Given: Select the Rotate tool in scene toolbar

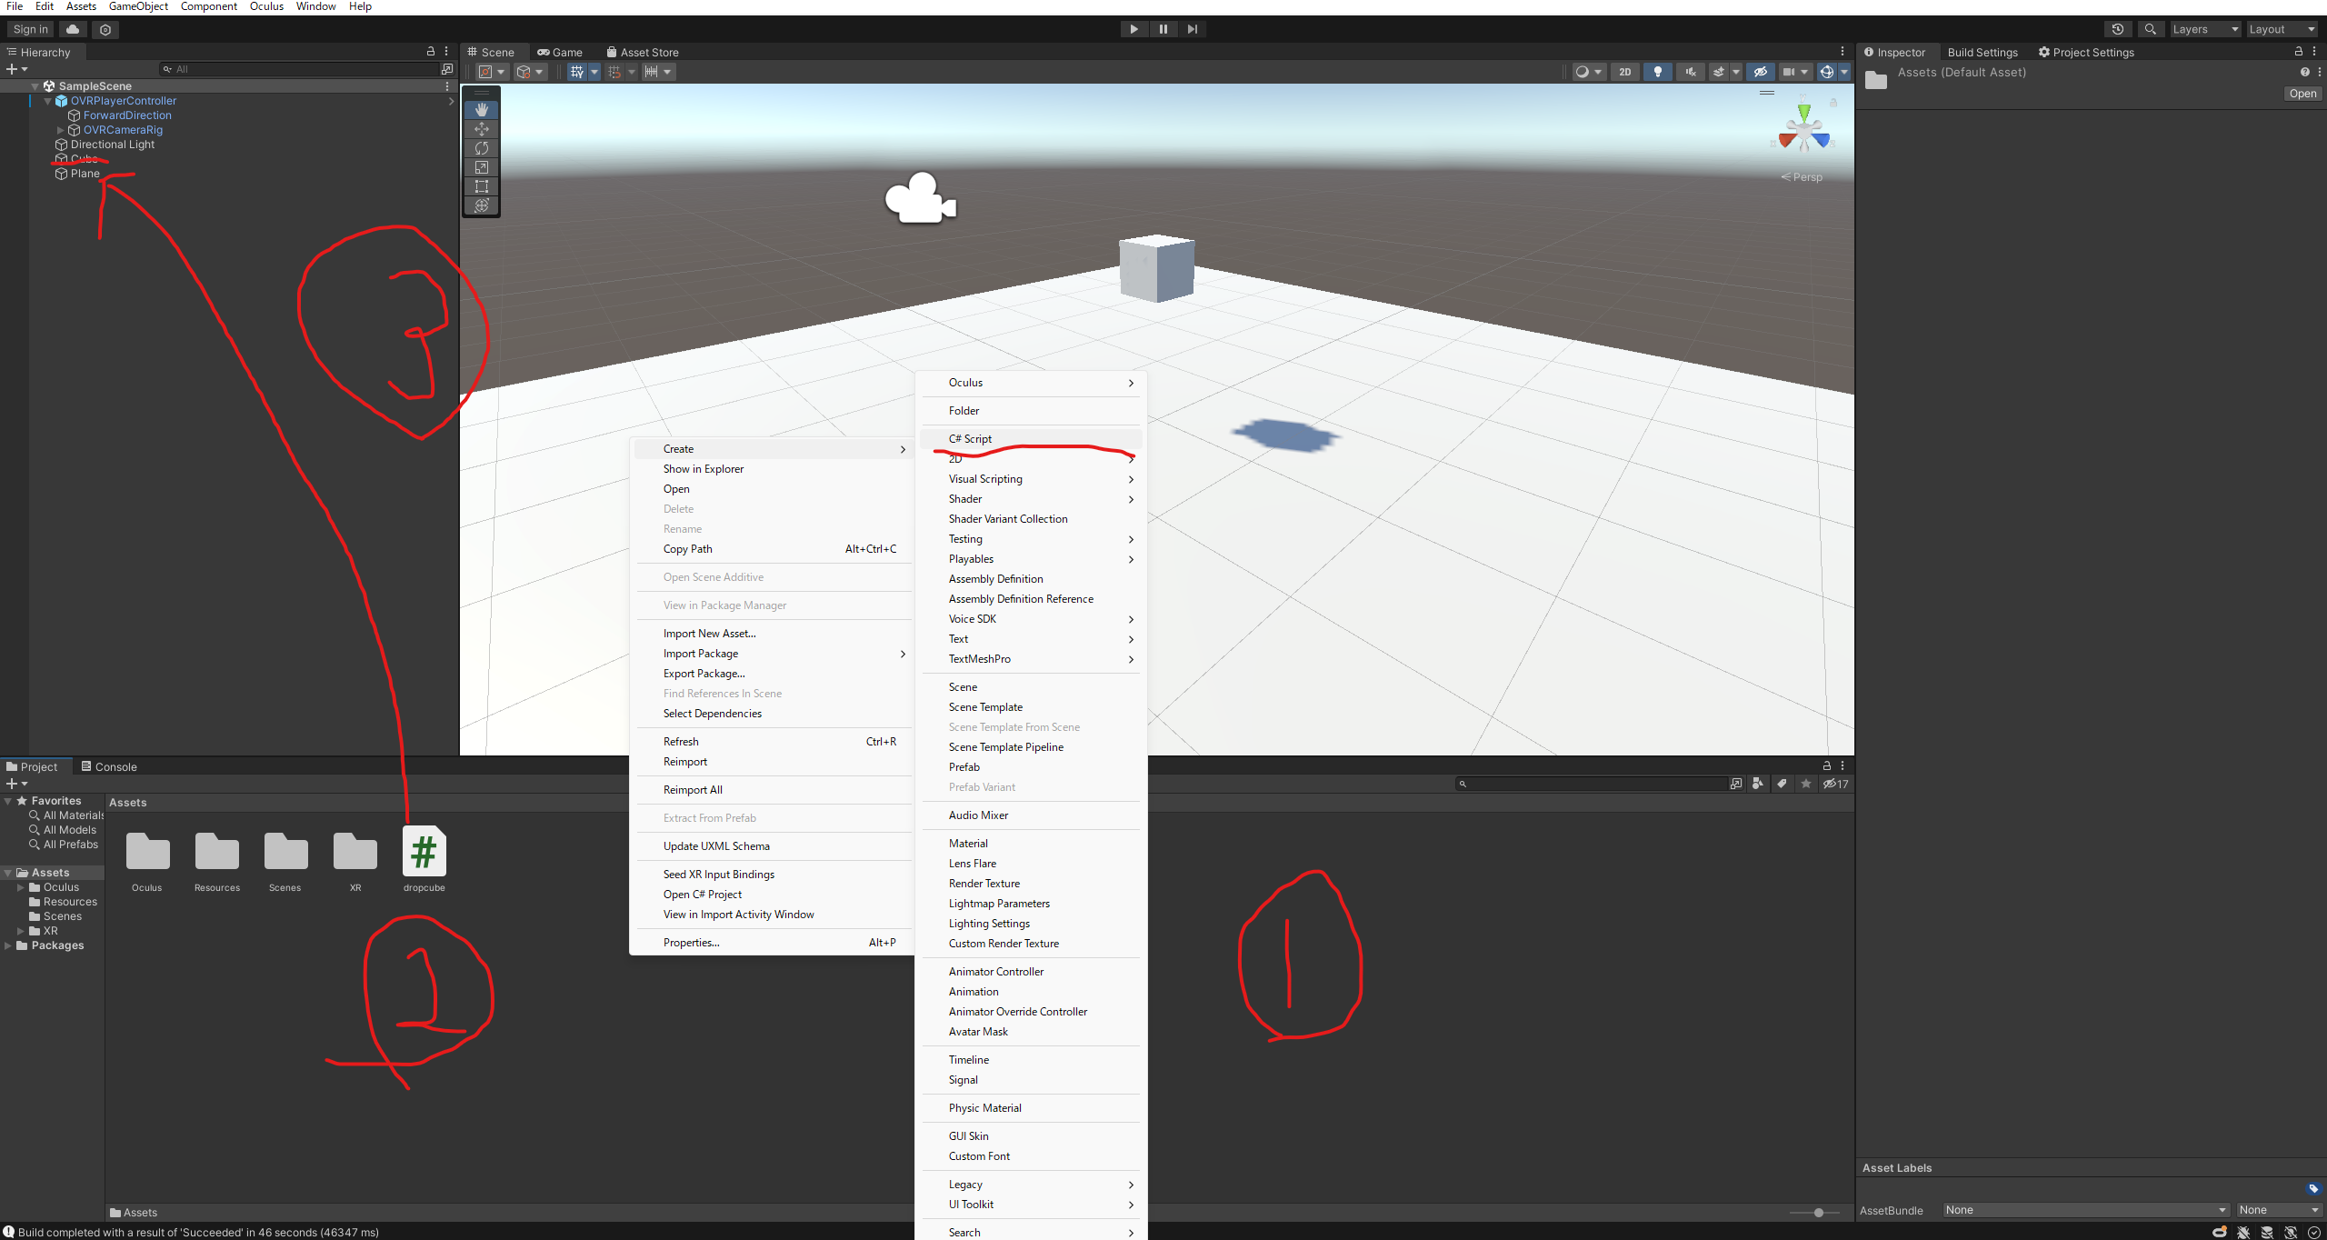Looking at the screenshot, I should point(482,148).
